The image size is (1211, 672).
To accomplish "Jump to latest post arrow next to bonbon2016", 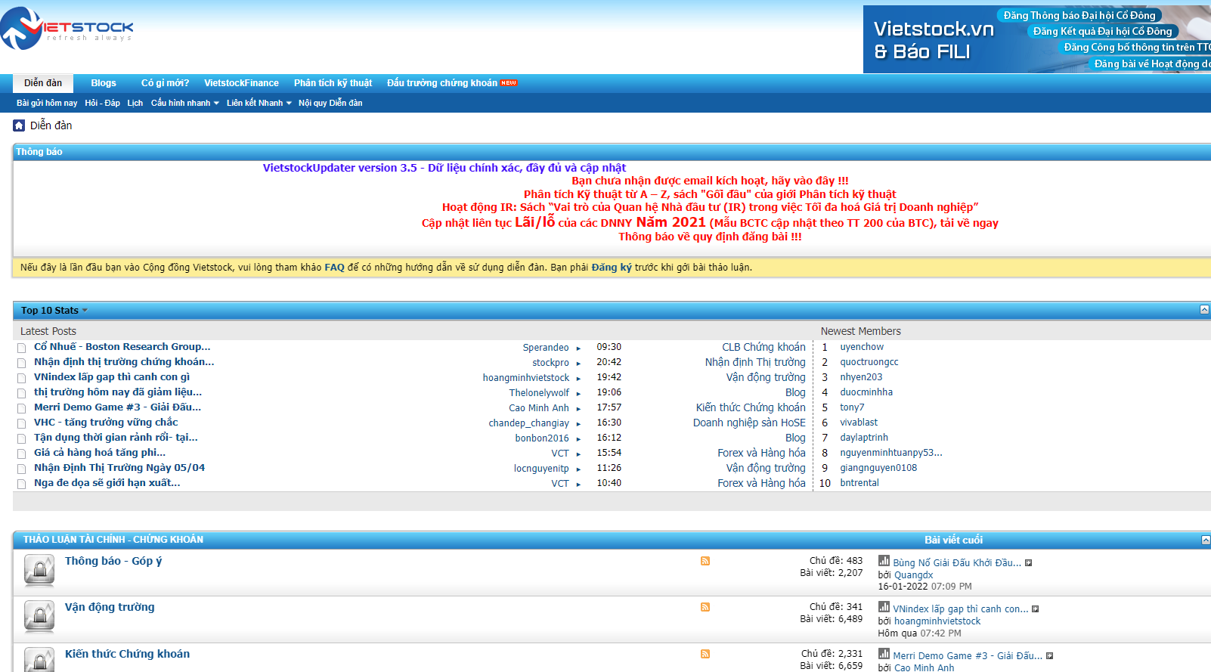I will (578, 439).
